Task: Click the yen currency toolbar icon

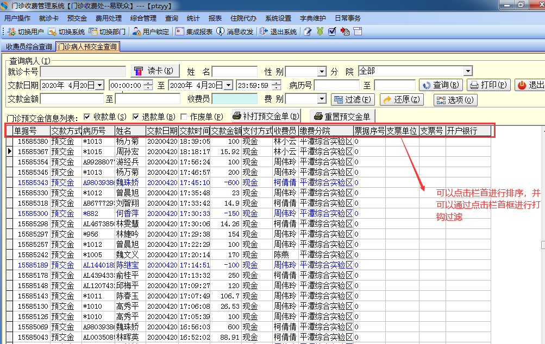Action: click(x=320, y=31)
